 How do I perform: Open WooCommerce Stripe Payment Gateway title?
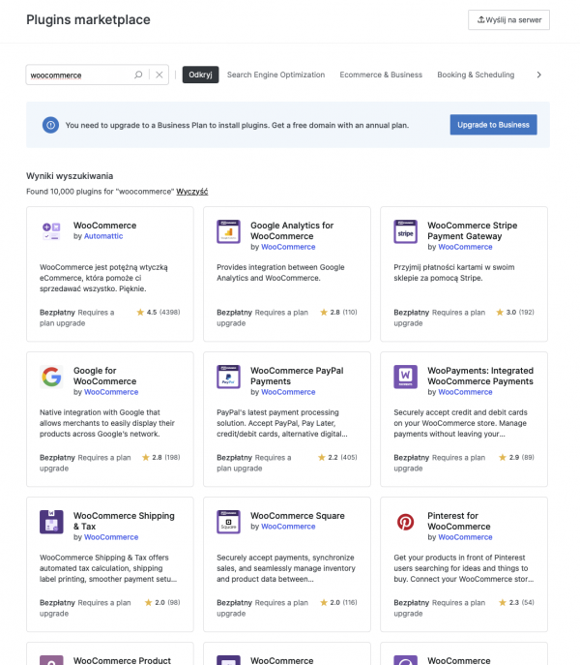click(x=473, y=230)
